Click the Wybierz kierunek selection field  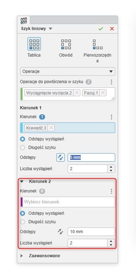(68, 202)
